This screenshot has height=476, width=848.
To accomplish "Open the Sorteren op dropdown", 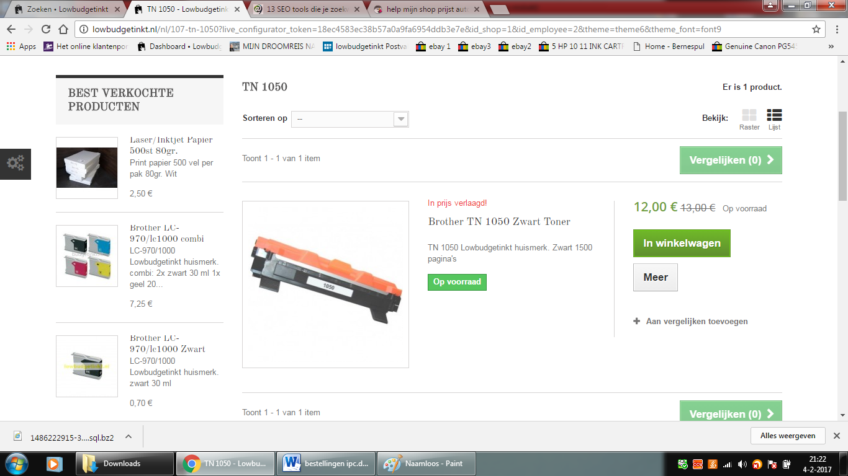I will (x=350, y=119).
